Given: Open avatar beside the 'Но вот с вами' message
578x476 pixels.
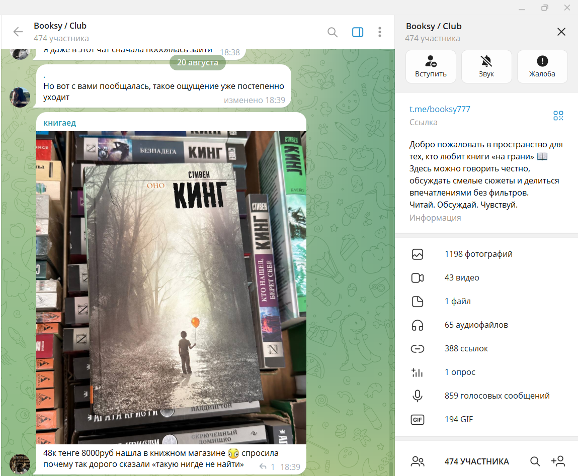Looking at the screenshot, I should 20,98.
